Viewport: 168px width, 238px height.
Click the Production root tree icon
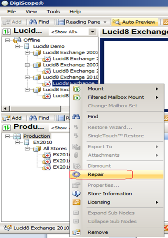[x=17, y=136]
